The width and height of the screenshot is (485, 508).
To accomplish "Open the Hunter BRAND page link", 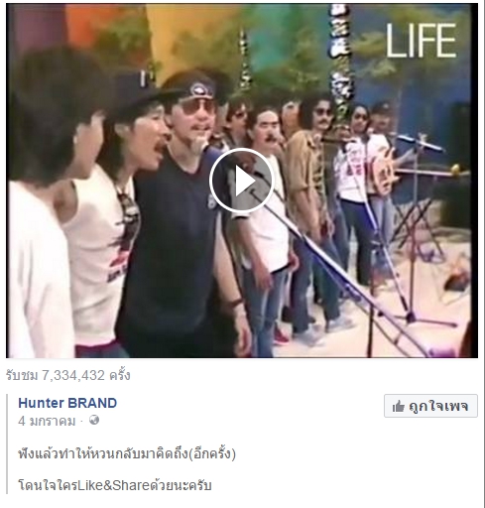I will point(67,403).
